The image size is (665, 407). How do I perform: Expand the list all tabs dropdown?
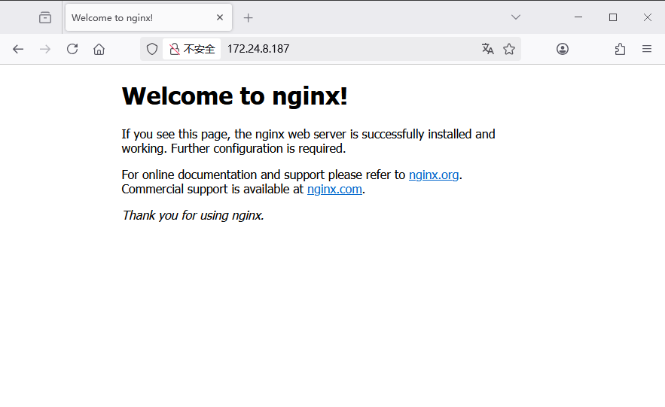tap(516, 17)
